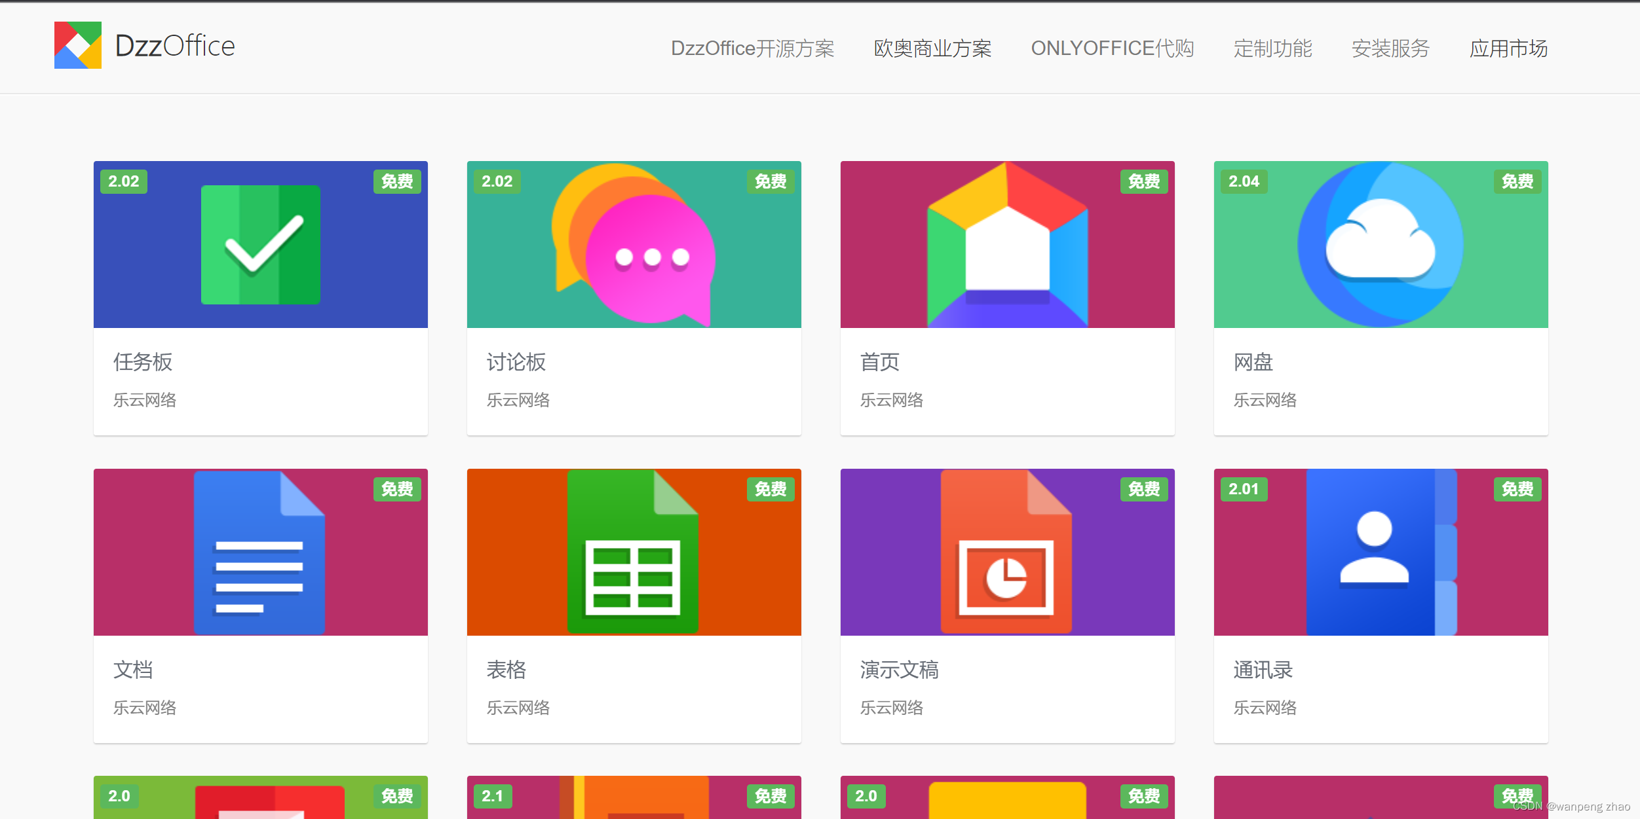
Task: Select the 欧奥商业方案 menu item
Action: [931, 48]
